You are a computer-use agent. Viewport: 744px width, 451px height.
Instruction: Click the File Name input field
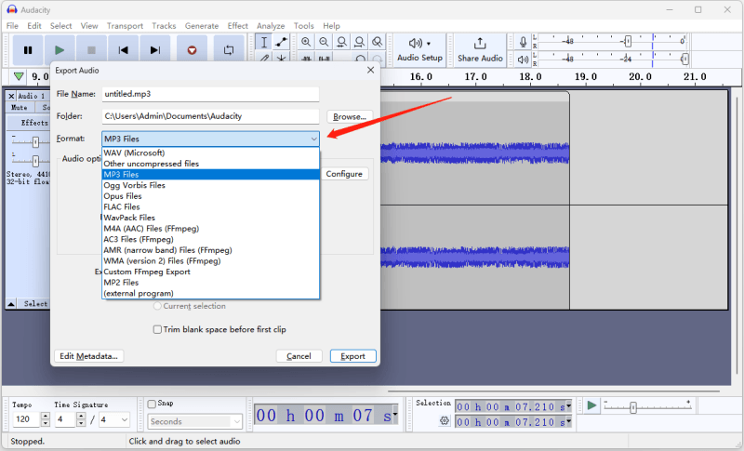pos(211,94)
